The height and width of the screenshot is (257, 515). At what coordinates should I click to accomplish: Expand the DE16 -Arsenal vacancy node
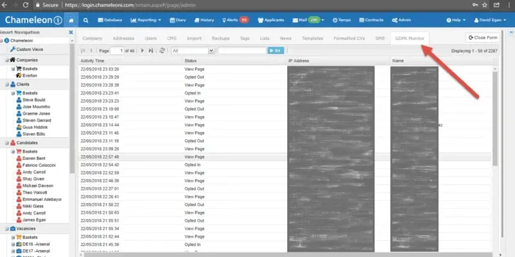[x=13, y=244]
